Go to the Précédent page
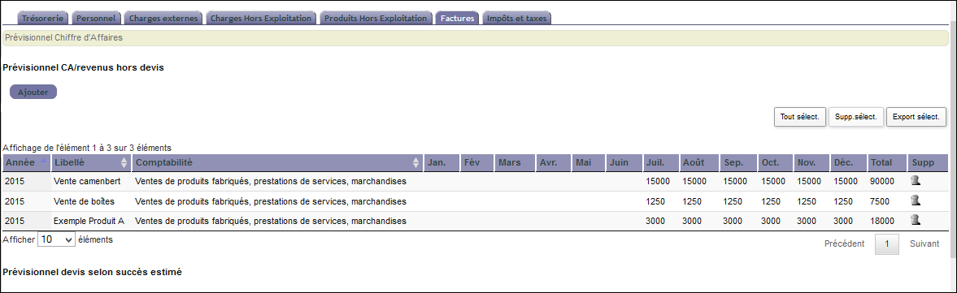This screenshot has width=957, height=293. (x=844, y=243)
